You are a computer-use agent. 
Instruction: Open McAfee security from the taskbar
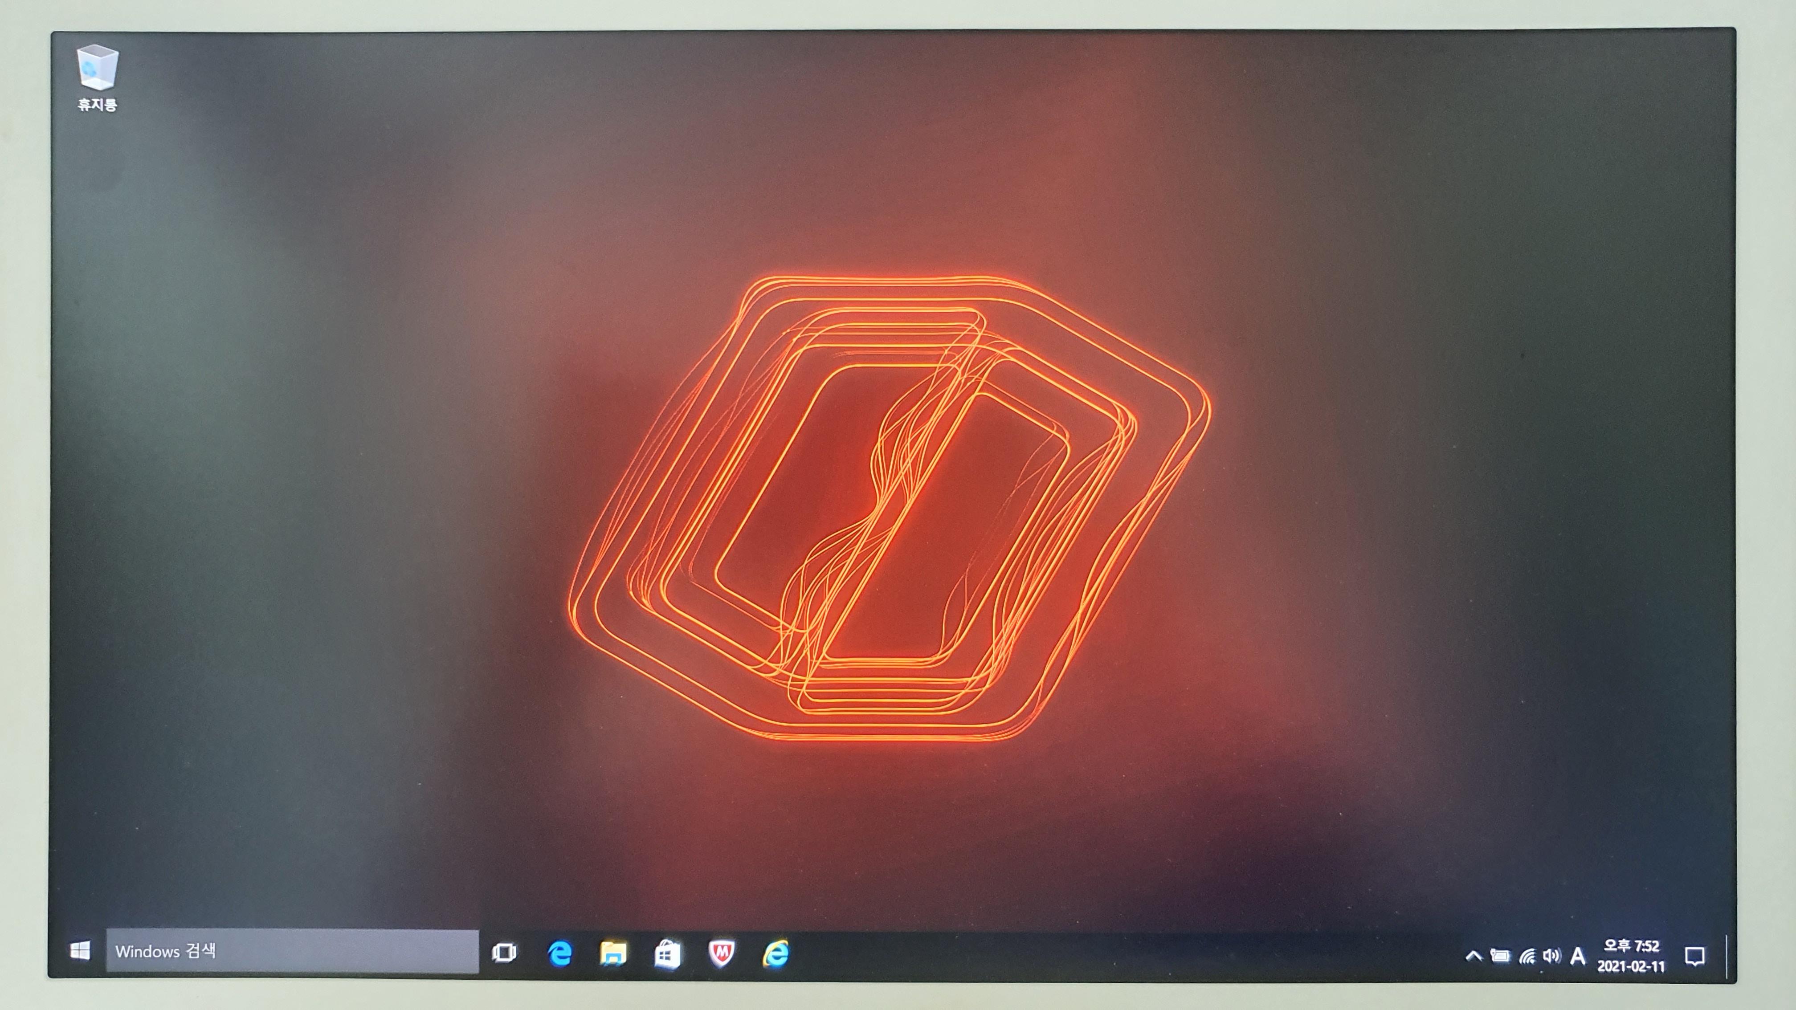pos(721,953)
